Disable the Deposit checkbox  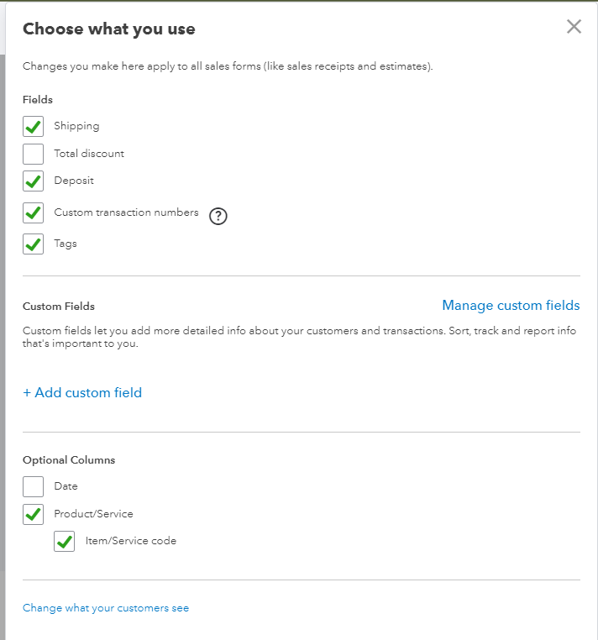coord(34,181)
